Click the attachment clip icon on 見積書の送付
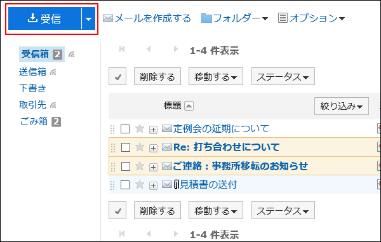The width and height of the screenshot is (381, 242). pos(177,185)
